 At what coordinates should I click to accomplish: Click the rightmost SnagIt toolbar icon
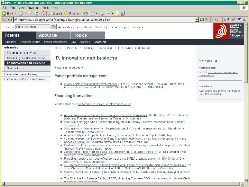[x=245, y=19]
